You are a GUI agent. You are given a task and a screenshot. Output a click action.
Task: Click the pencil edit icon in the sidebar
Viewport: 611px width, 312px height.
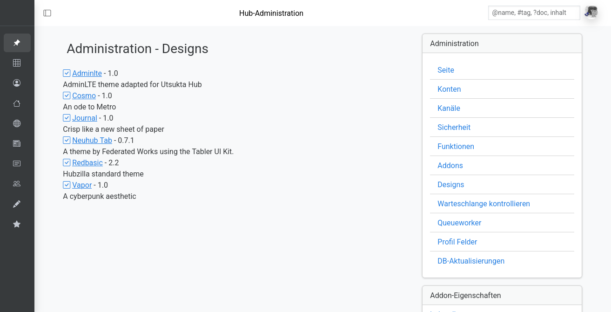click(17, 204)
